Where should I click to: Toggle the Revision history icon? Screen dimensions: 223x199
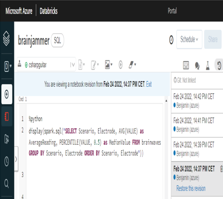[x=219, y=65]
